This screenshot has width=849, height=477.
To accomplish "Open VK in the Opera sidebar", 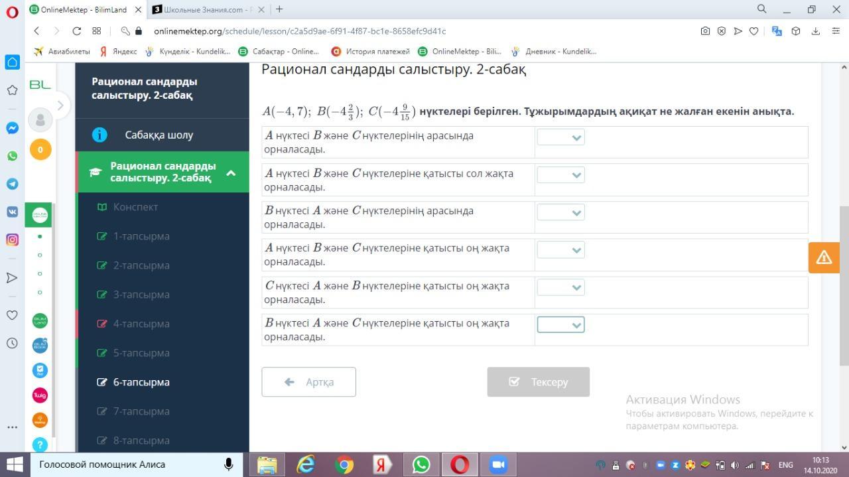I will coord(12,212).
